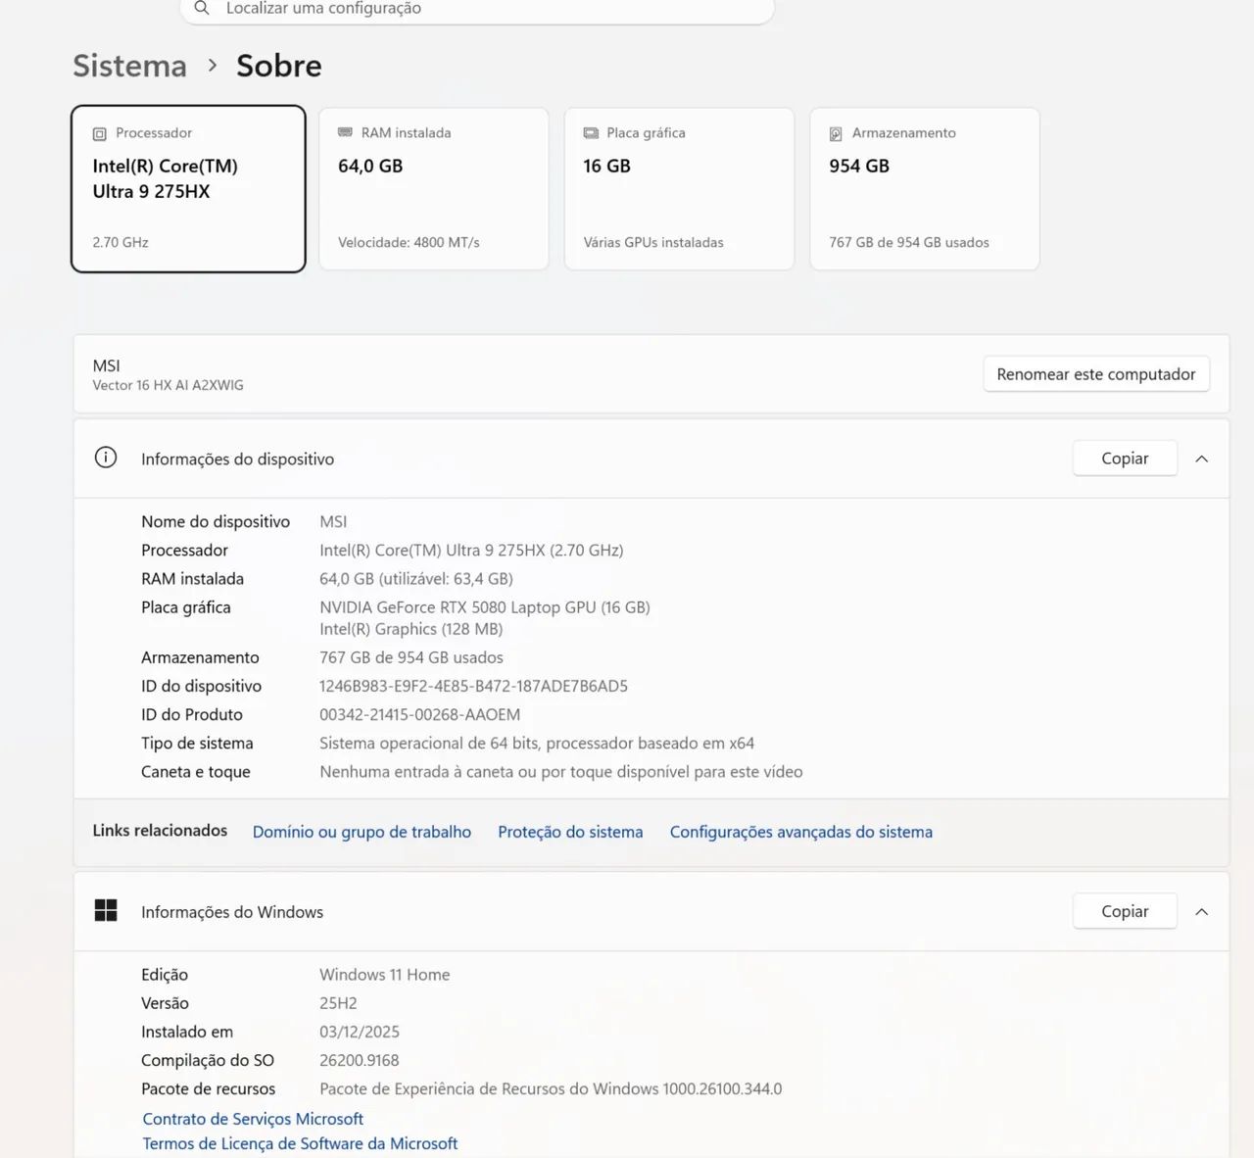
Task: Click Renomear este computador button
Action: pyautogui.click(x=1096, y=374)
